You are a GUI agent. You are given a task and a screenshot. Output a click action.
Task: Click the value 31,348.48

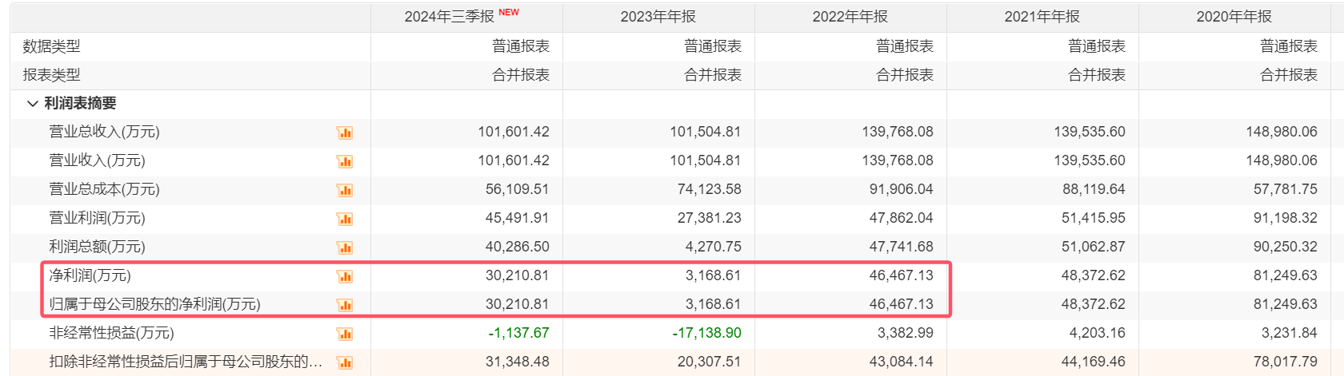click(518, 362)
